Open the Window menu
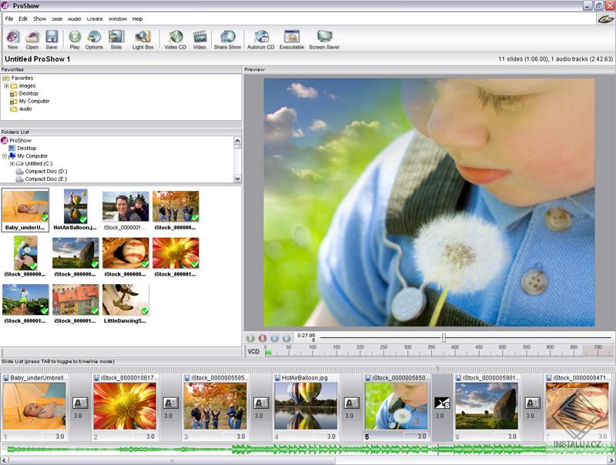This screenshot has height=465, width=616. (118, 18)
